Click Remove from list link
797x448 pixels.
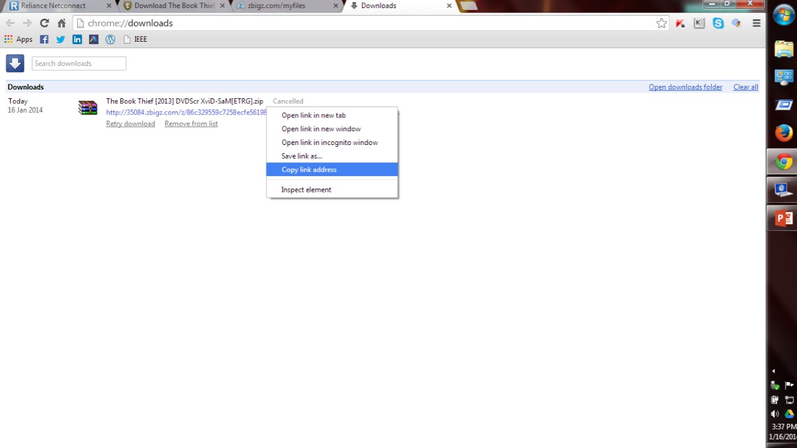(x=191, y=124)
